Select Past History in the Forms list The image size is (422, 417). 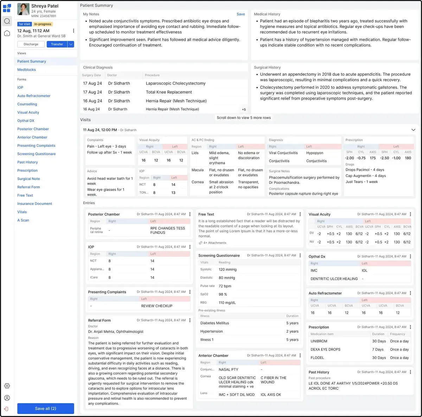tap(27, 162)
